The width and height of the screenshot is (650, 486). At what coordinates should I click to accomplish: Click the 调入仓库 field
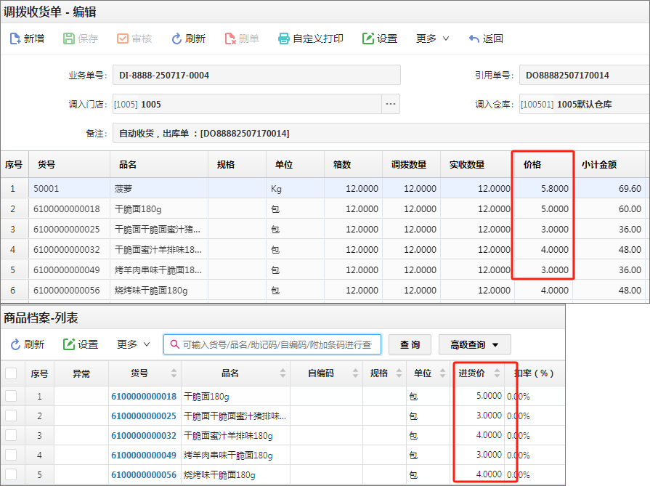(584, 104)
